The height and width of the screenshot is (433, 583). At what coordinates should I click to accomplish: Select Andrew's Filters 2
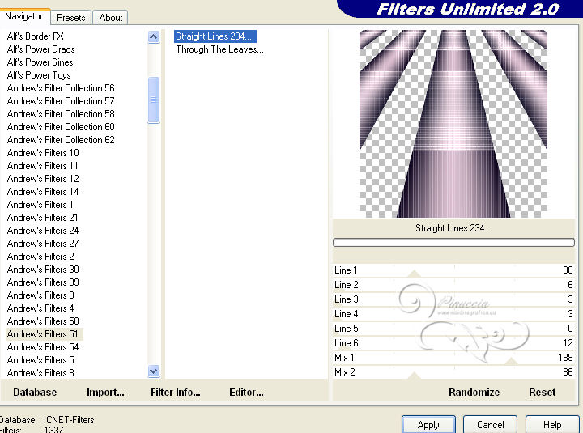40,257
